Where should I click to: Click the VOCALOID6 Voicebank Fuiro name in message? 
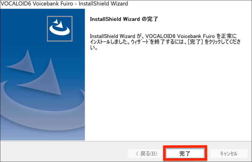(x=180, y=36)
